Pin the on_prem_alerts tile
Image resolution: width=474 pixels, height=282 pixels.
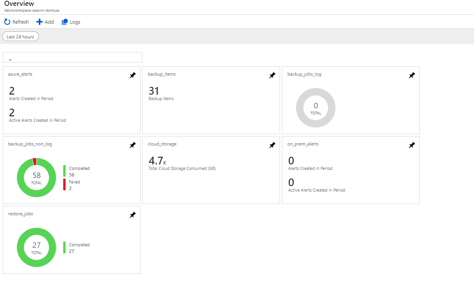coord(412,145)
